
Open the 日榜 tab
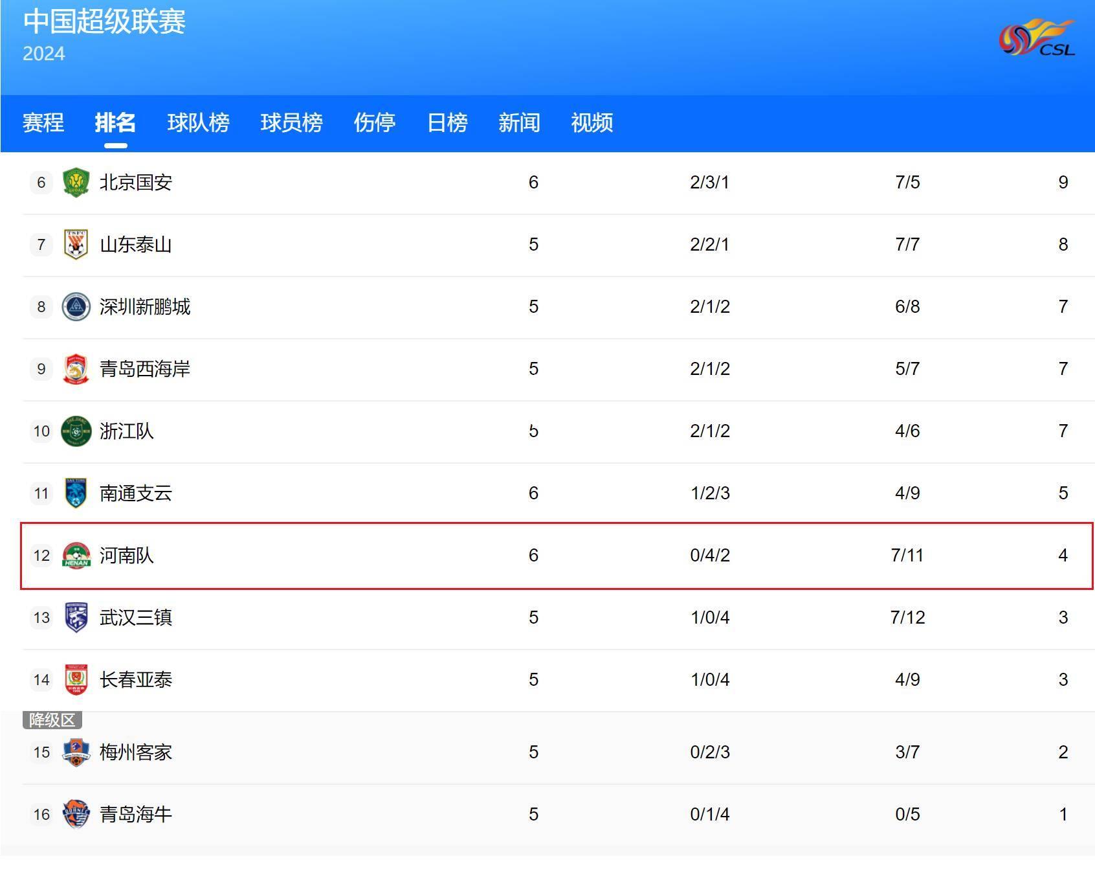pyautogui.click(x=447, y=122)
